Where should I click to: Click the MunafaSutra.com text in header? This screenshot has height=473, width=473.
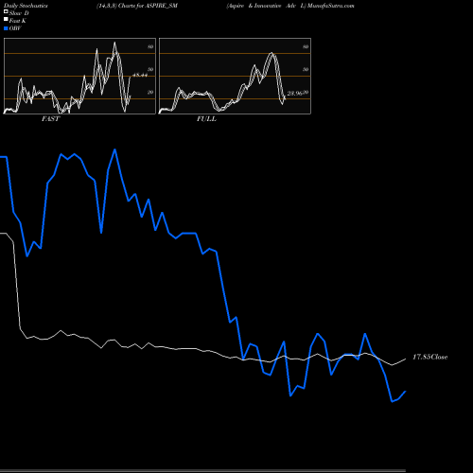[331, 6]
